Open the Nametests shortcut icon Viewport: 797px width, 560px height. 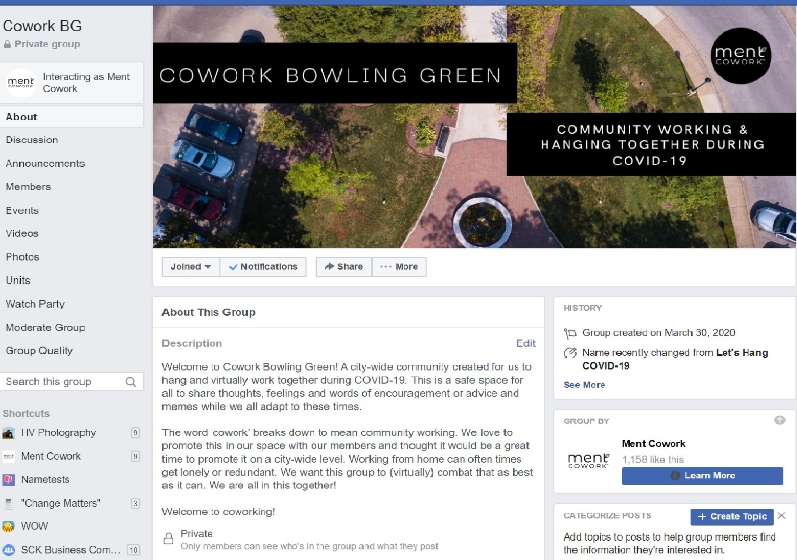pos(9,480)
